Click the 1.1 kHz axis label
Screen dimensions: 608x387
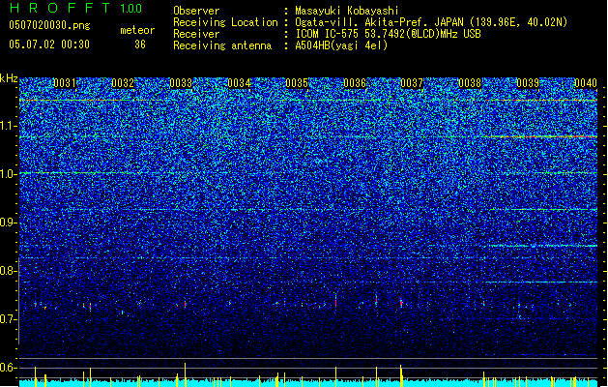9,127
